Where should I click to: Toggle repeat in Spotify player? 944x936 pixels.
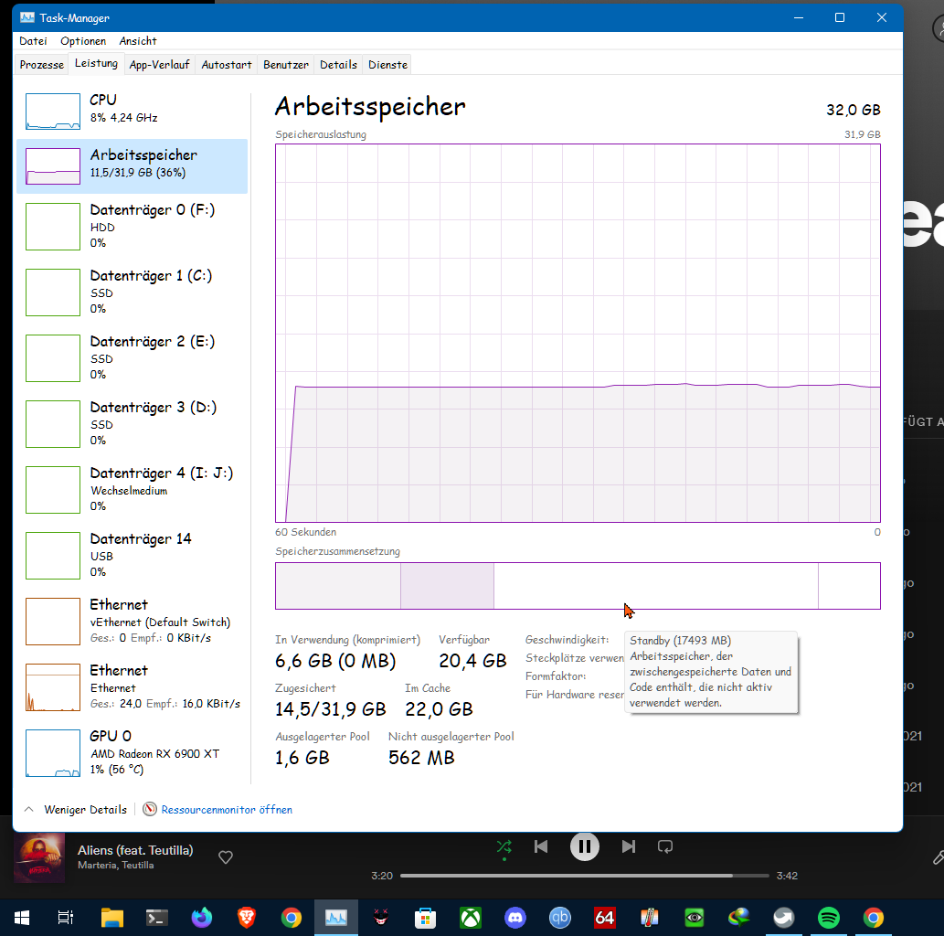click(665, 846)
